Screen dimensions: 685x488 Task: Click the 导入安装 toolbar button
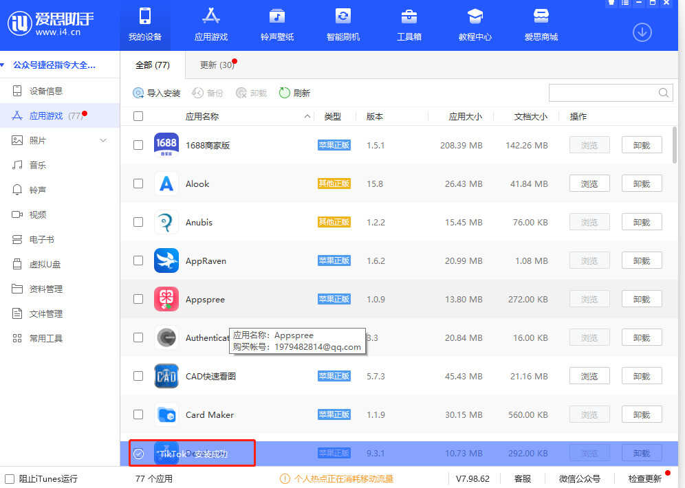point(156,93)
